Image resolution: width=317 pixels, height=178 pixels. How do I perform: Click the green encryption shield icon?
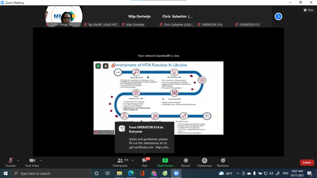(x=98, y=66)
